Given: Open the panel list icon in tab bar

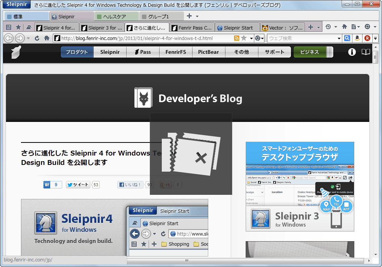Looking at the screenshot, I should (x=9, y=27).
